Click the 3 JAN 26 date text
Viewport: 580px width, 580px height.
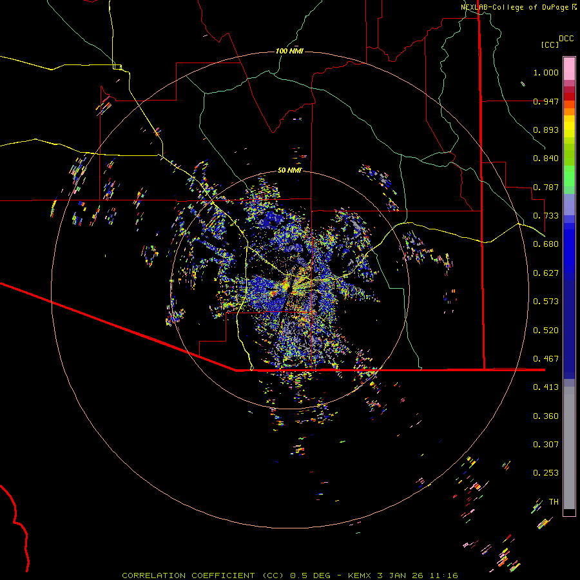(401, 575)
